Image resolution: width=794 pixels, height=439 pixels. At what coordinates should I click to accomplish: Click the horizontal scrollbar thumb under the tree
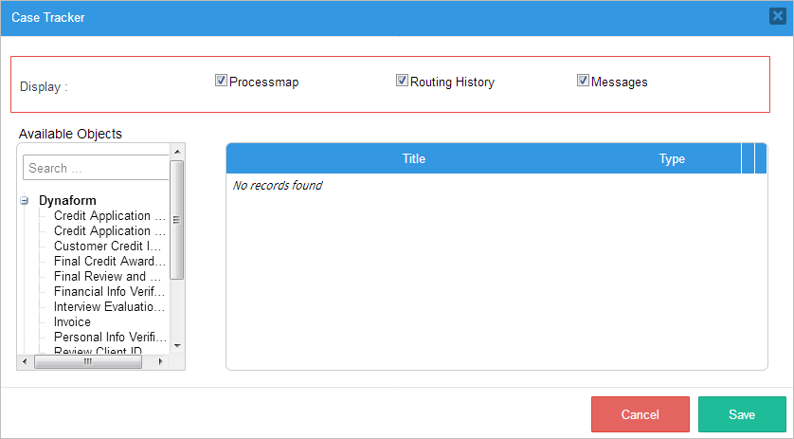pyautogui.click(x=87, y=362)
